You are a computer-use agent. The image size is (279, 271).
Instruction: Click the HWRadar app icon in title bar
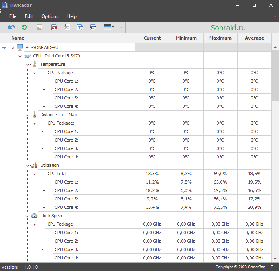tap(5, 5)
